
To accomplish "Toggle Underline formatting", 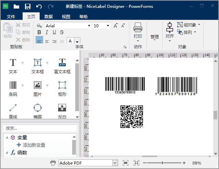I will click(x=54, y=32).
